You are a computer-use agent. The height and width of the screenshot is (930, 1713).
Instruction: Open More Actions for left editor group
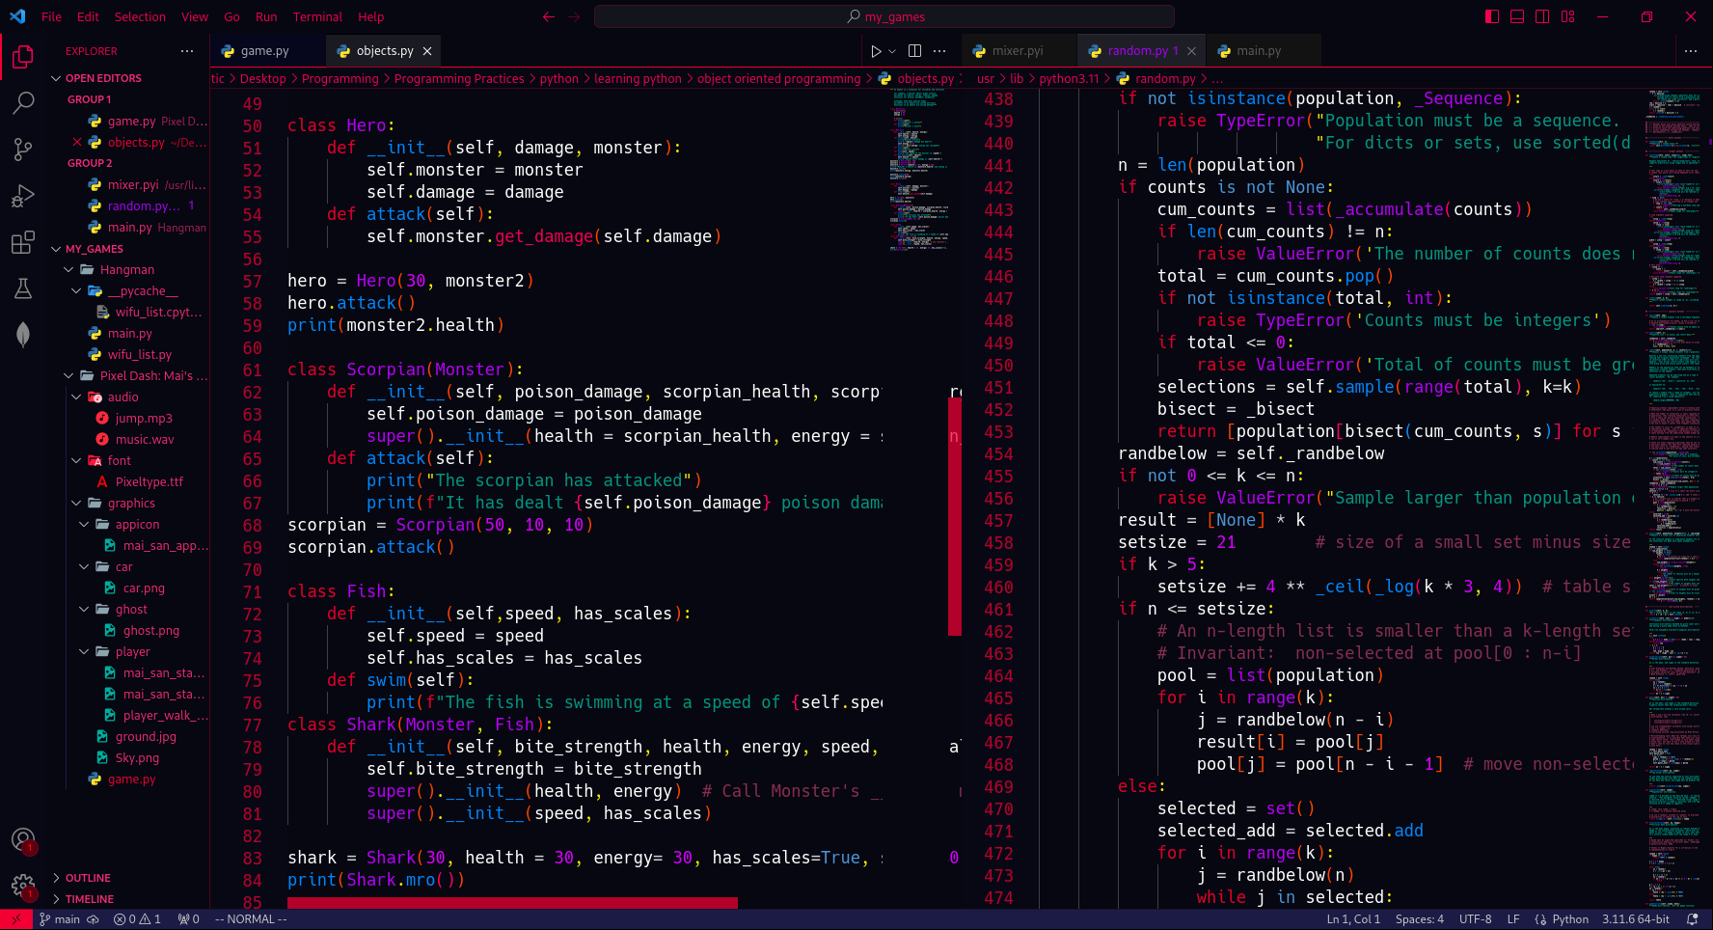coord(939,51)
